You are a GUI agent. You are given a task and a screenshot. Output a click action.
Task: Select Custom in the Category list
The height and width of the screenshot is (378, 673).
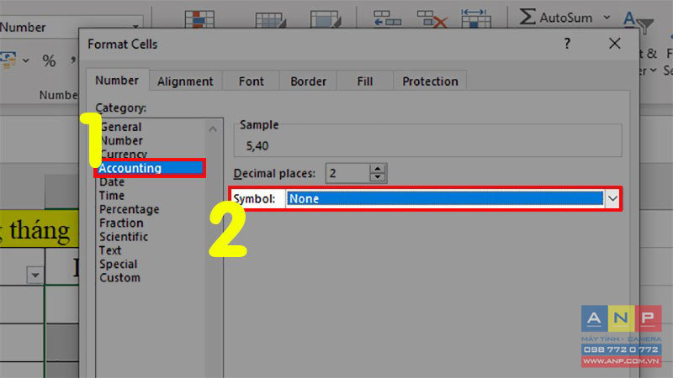click(x=119, y=278)
